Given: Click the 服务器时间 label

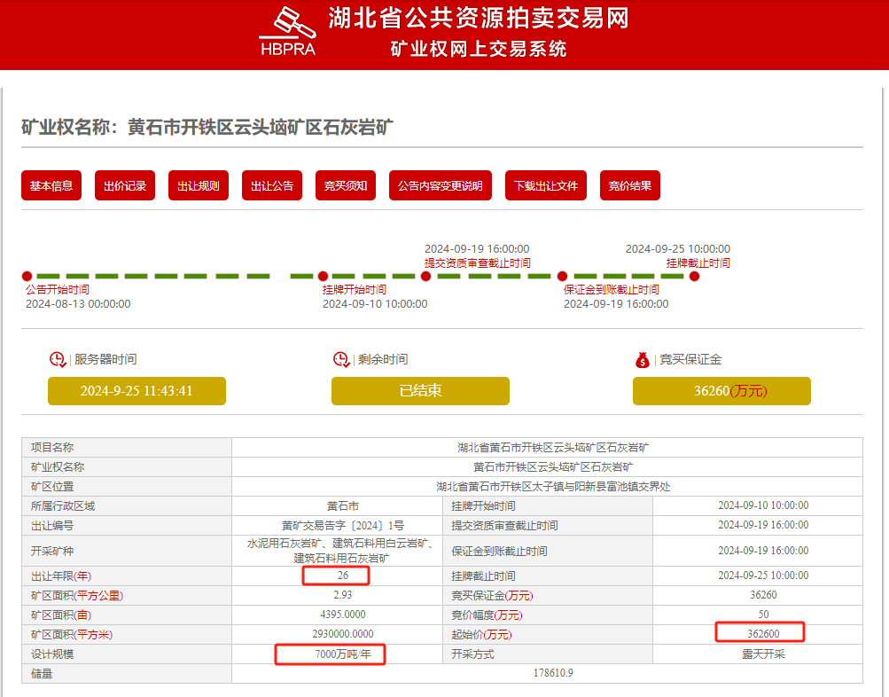Looking at the screenshot, I should coord(105,359).
